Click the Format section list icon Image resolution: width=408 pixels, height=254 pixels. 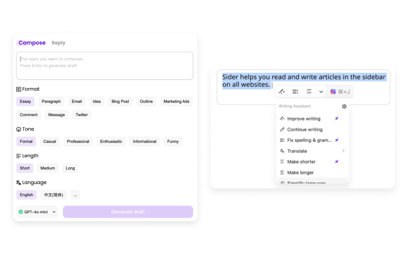[x=18, y=89]
